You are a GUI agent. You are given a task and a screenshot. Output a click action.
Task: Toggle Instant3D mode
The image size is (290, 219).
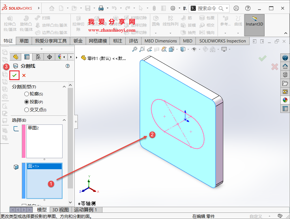pos(254,24)
